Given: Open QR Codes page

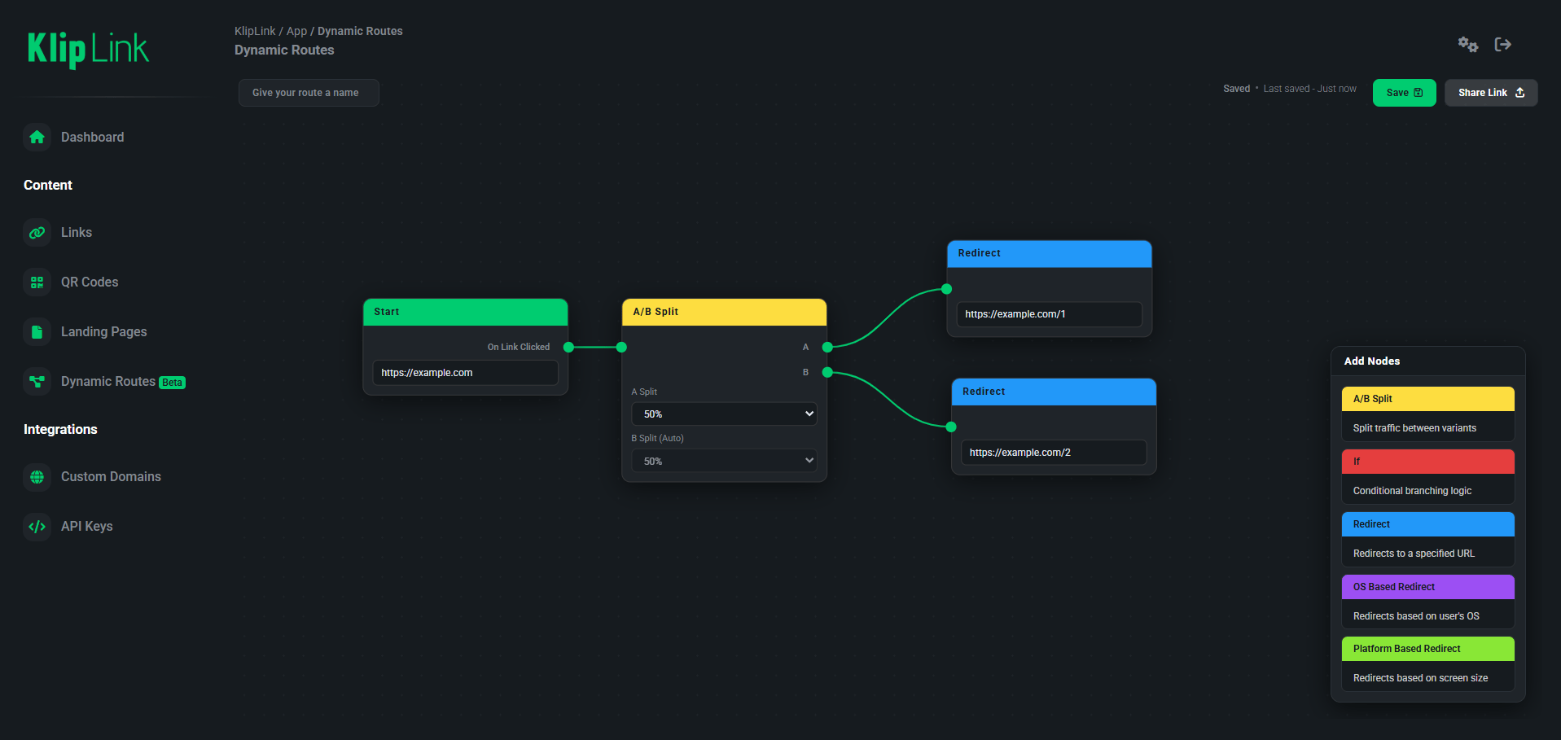Looking at the screenshot, I should (90, 282).
